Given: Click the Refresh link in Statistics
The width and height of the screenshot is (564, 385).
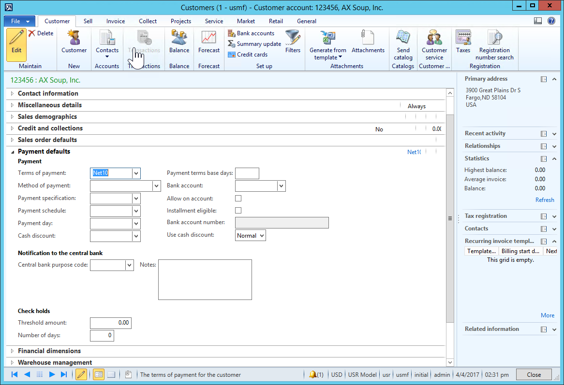Looking at the screenshot, I should coord(545,200).
